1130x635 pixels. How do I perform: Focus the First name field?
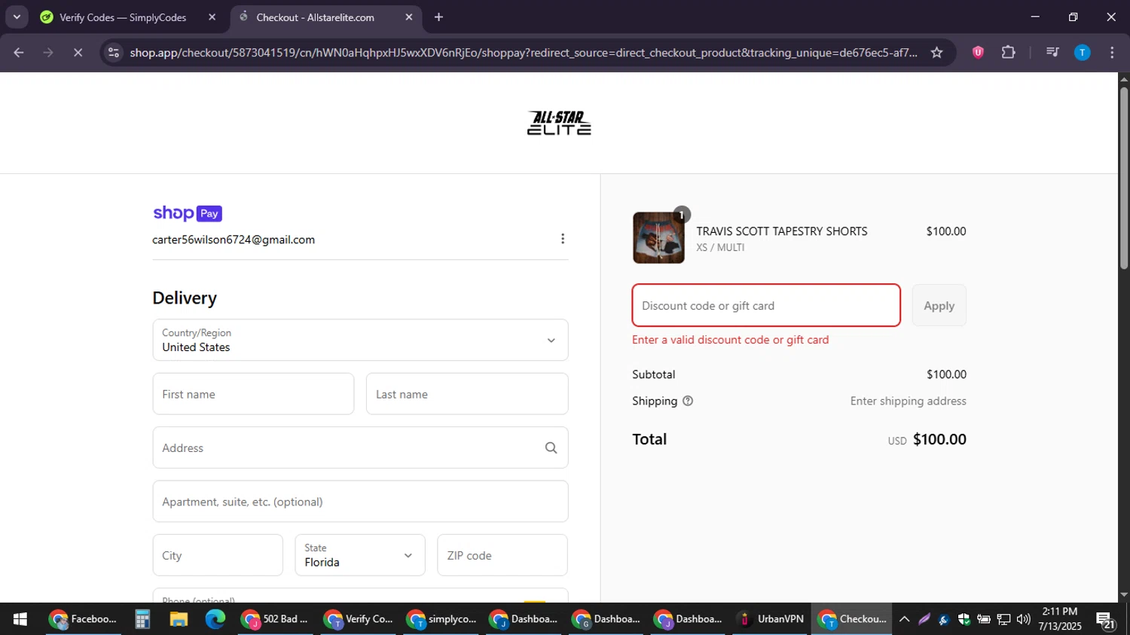click(253, 394)
